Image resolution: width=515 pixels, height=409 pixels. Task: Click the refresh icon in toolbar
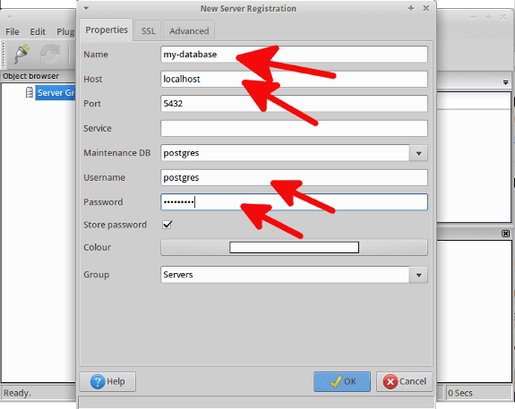click(50, 55)
